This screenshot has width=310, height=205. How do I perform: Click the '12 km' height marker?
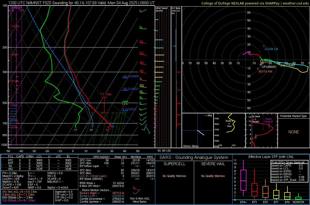coord(16,26)
